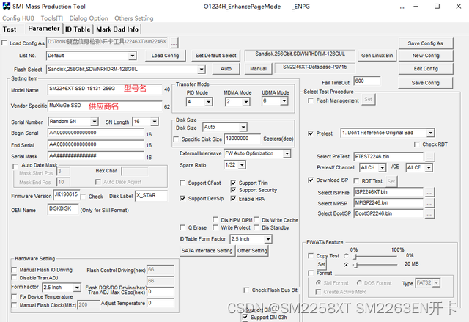This screenshot has width=469, height=322.
Task: Enable the Check Flash Bus Bit checkbox
Action: (x=246, y=290)
